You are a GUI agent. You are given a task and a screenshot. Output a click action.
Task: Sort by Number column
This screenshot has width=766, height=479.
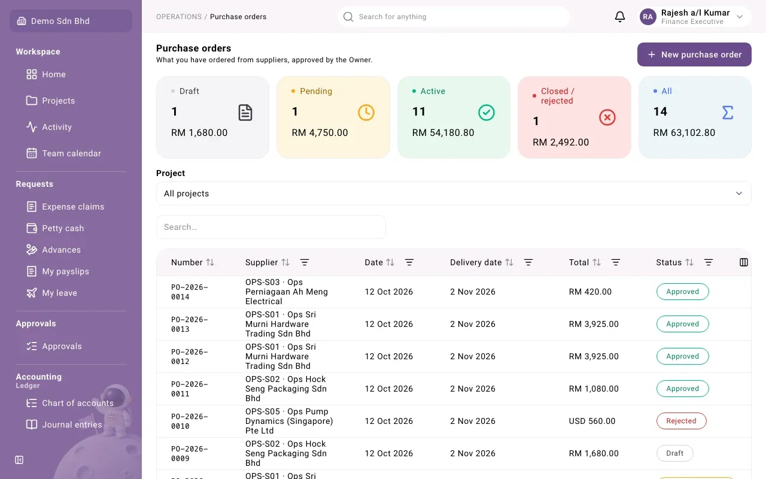coord(210,262)
